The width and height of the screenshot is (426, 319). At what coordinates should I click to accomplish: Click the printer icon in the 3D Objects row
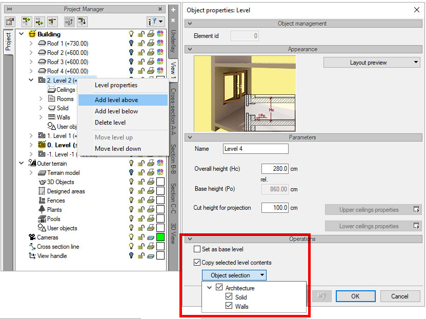point(151,182)
